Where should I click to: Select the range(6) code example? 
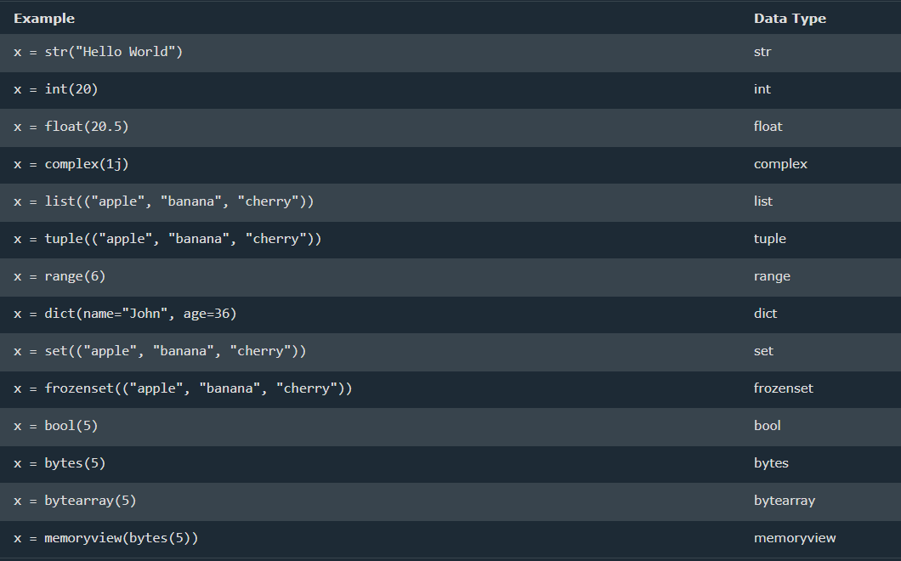point(59,276)
